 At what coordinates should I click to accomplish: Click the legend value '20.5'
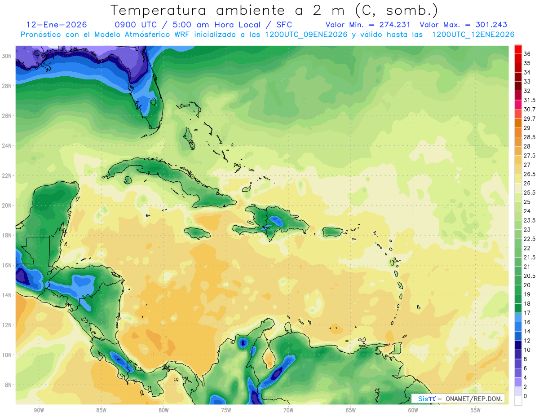530,276
